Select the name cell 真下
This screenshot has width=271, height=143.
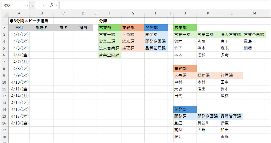[231, 41]
